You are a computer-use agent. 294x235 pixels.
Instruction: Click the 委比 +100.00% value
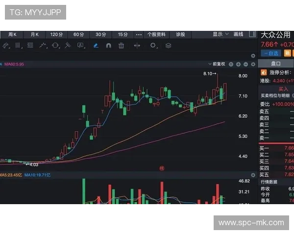[x=283, y=104]
